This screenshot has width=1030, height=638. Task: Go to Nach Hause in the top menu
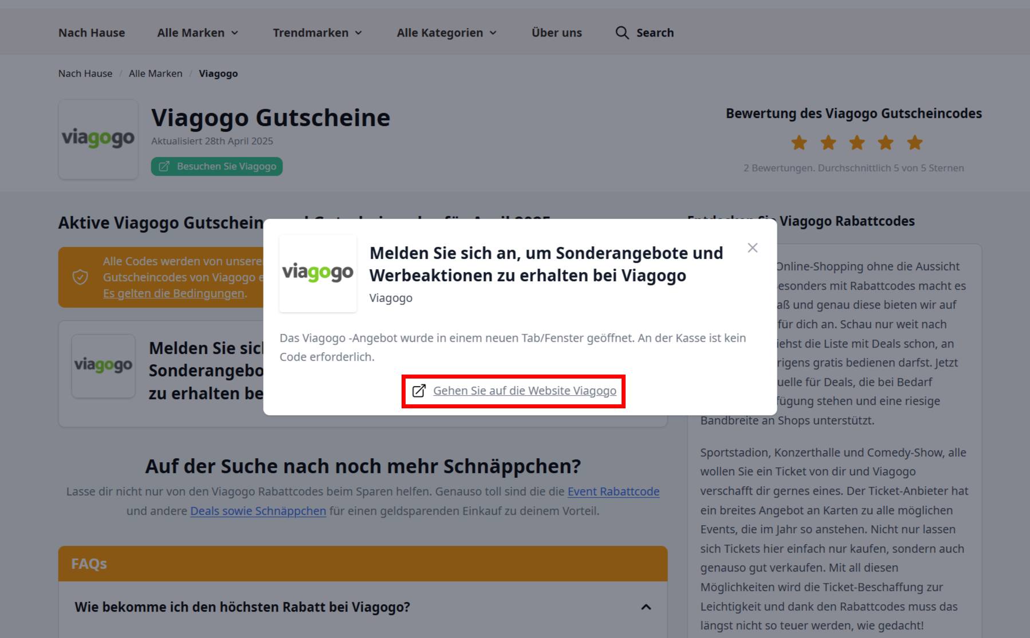tap(92, 33)
